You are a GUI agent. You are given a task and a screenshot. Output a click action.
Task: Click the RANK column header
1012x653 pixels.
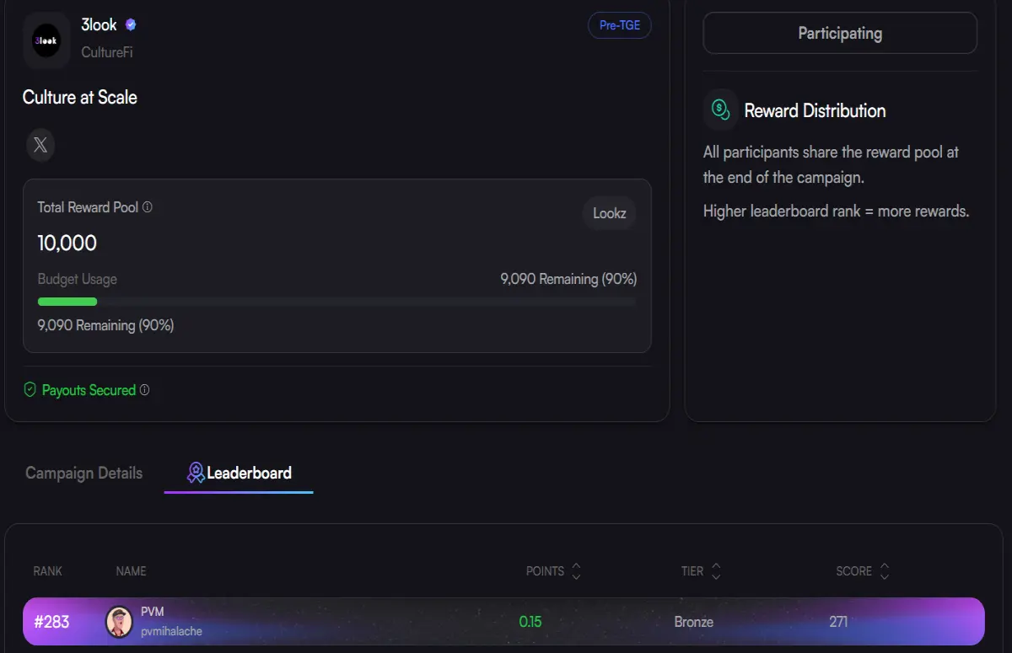tap(48, 571)
